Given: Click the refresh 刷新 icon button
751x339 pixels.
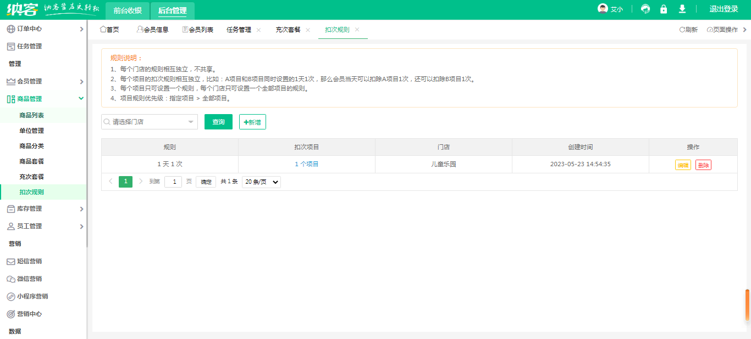Looking at the screenshot, I should point(688,30).
